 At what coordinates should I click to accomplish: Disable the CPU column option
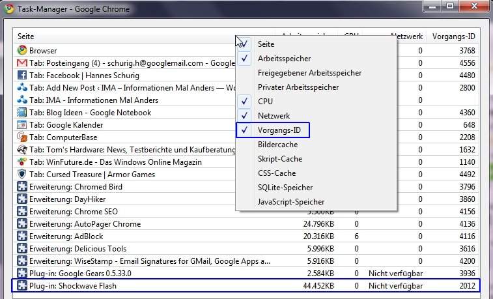coord(316,101)
